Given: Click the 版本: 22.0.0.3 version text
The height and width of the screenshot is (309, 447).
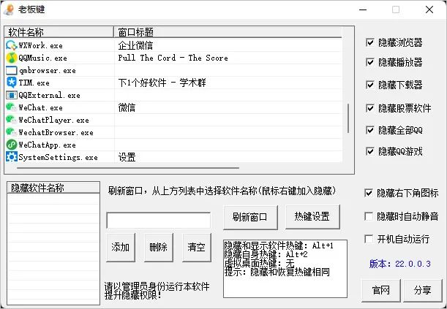Looking at the screenshot, I should point(400,264).
